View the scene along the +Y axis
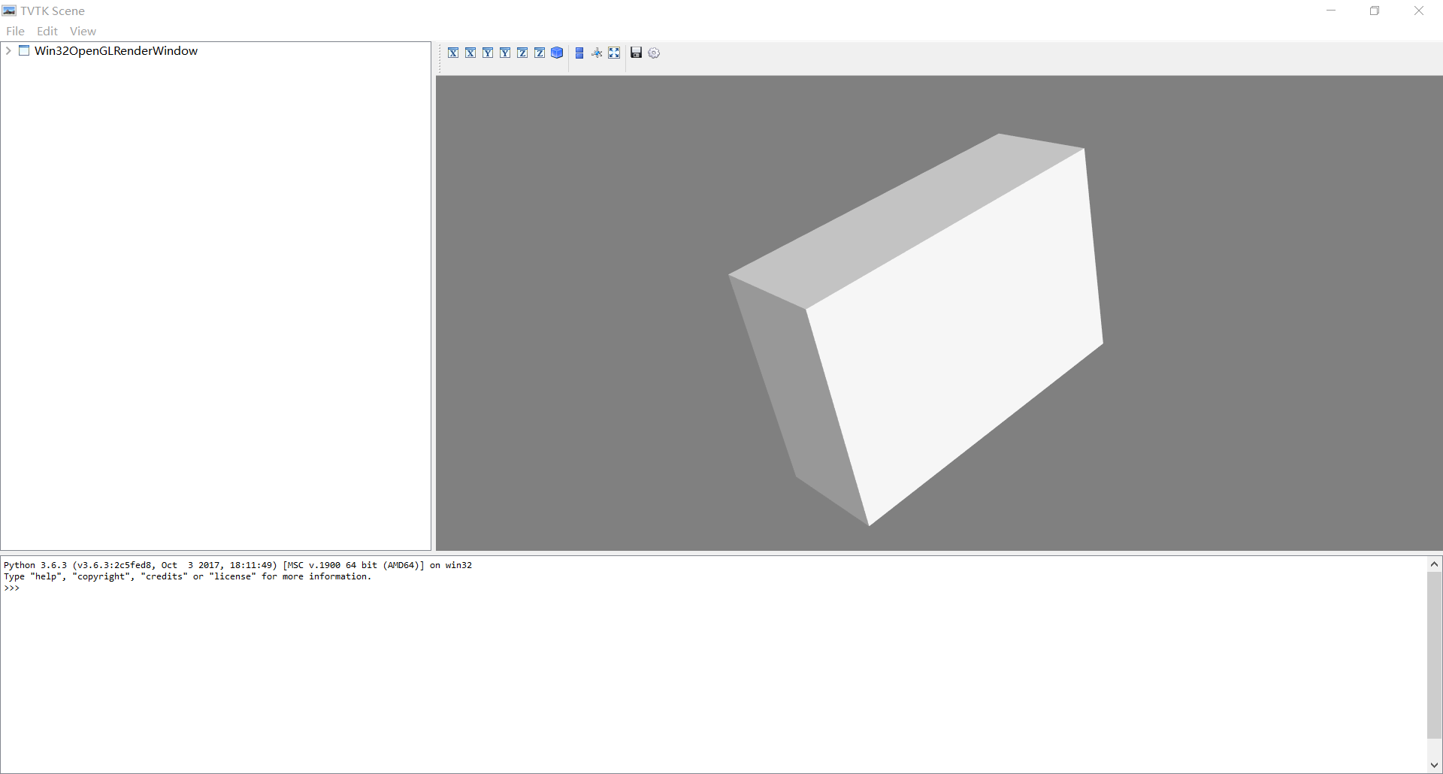Viewport: 1443px width, 774px height. 487,53
